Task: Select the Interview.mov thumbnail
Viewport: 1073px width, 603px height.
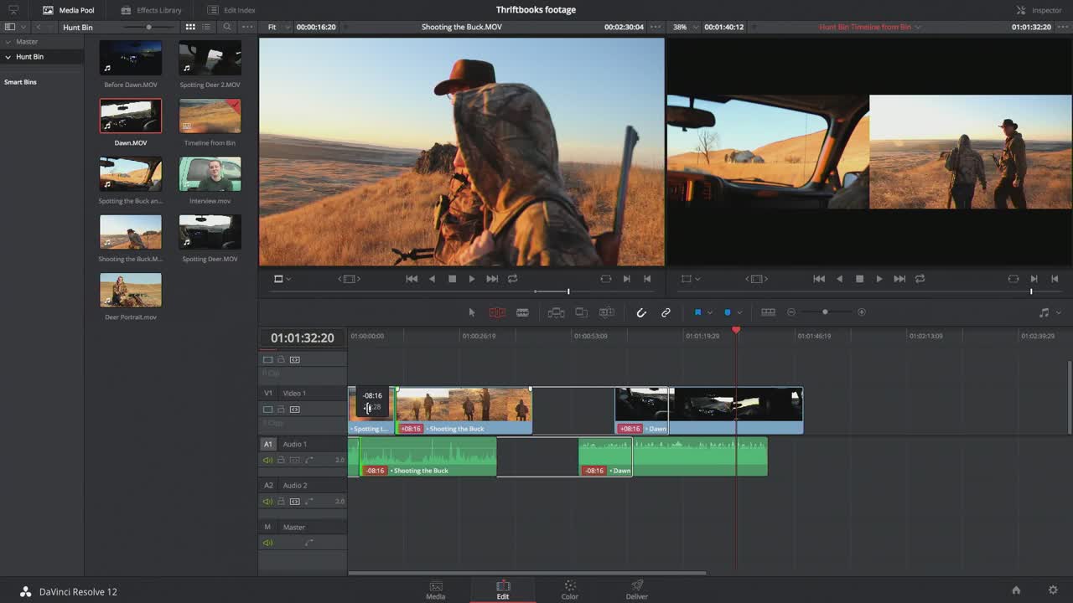Action: click(x=210, y=174)
